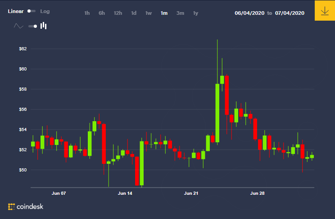This screenshot has width=335, height=219.
Task: Click the $52 price axis label
Action: click(23, 150)
